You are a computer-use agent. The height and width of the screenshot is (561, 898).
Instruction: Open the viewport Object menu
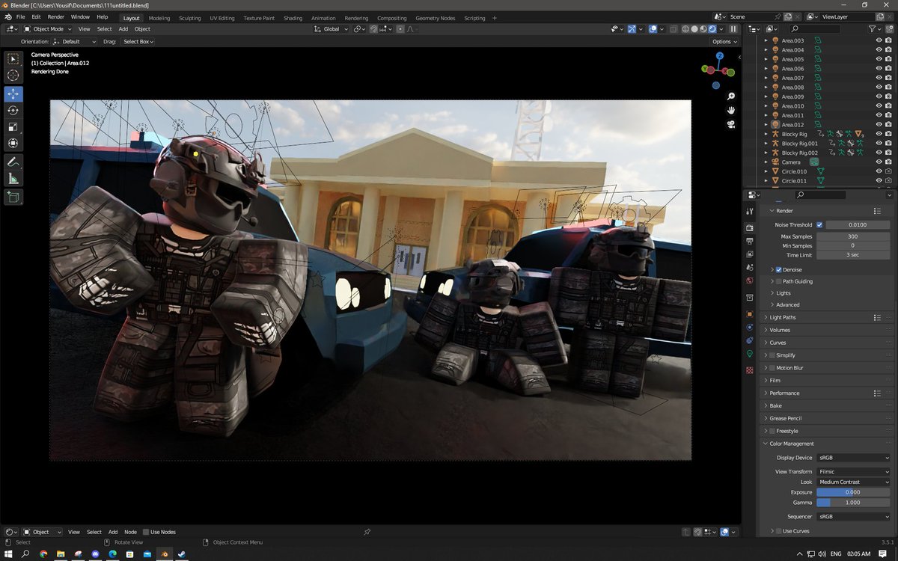[142, 29]
